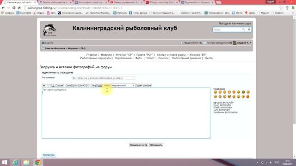Viewport: 296px width, 166px height.
Task: Open the 'Почта' bookmark
Action: pos(237,13)
